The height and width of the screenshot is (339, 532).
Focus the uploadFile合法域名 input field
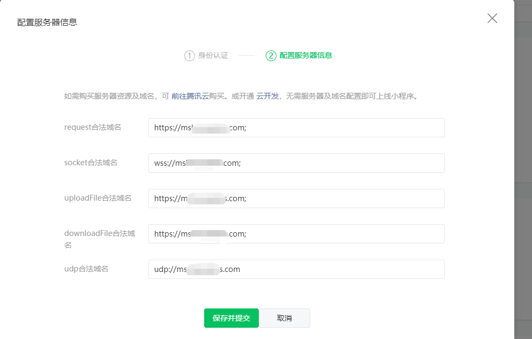click(296, 198)
